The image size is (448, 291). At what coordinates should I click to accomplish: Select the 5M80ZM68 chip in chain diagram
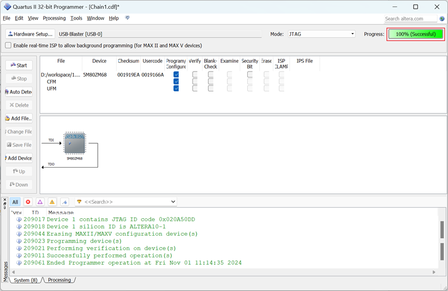[74, 143]
